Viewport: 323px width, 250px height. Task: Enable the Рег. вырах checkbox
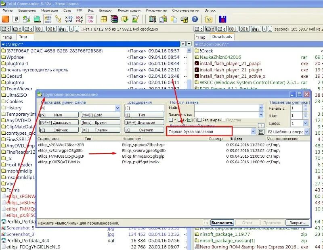(x=199, y=120)
